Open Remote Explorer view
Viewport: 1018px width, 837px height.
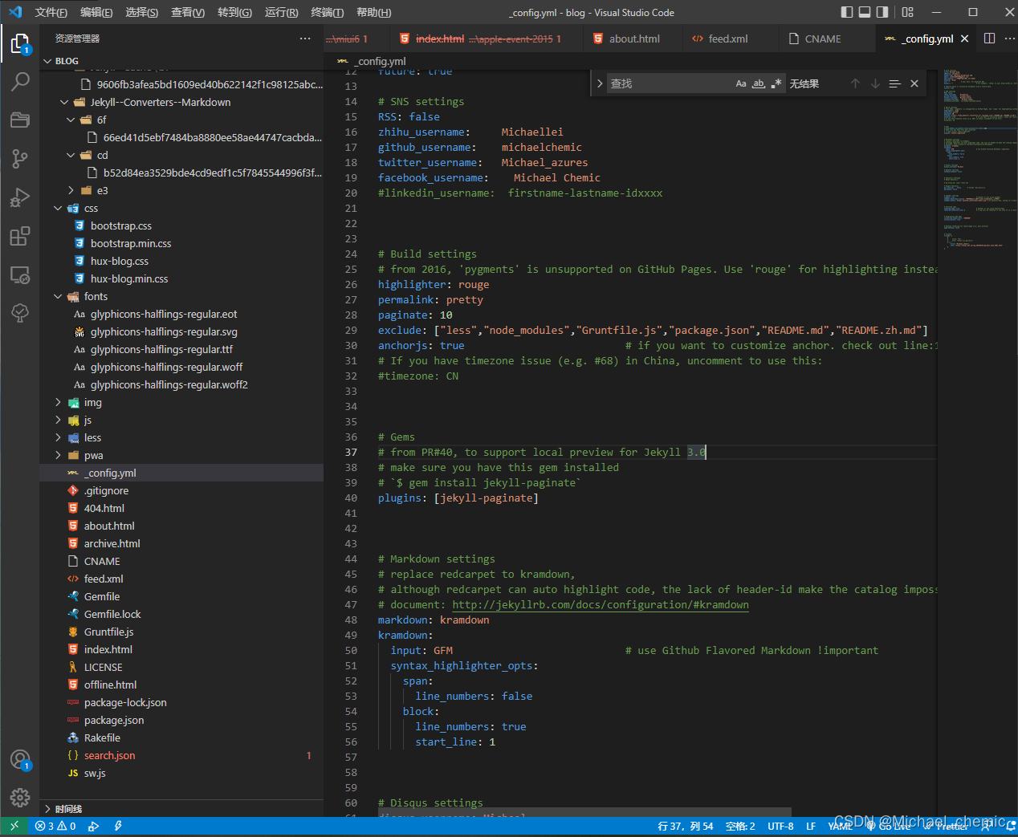click(x=20, y=275)
